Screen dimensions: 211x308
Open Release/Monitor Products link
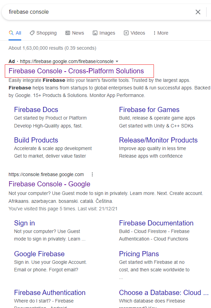click(x=158, y=140)
